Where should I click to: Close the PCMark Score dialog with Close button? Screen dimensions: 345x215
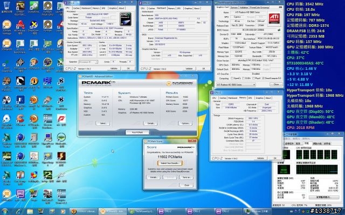(x=187, y=185)
